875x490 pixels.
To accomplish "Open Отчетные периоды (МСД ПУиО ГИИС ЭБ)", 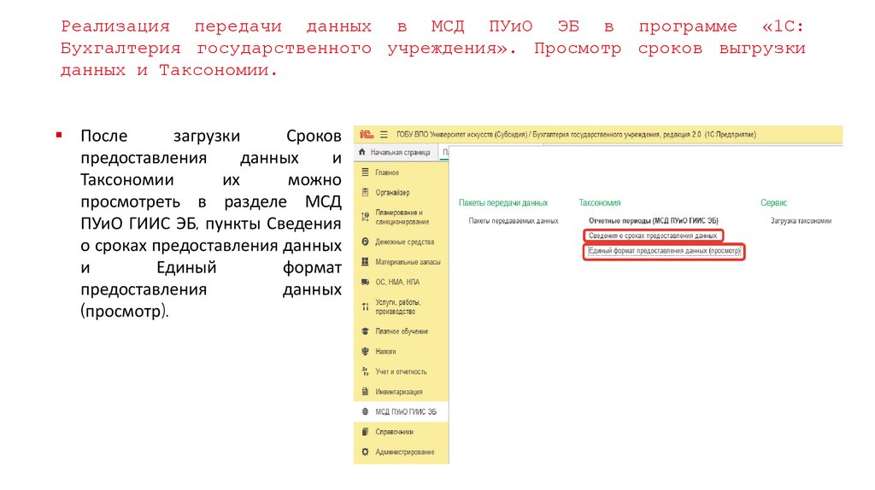I will (654, 221).
